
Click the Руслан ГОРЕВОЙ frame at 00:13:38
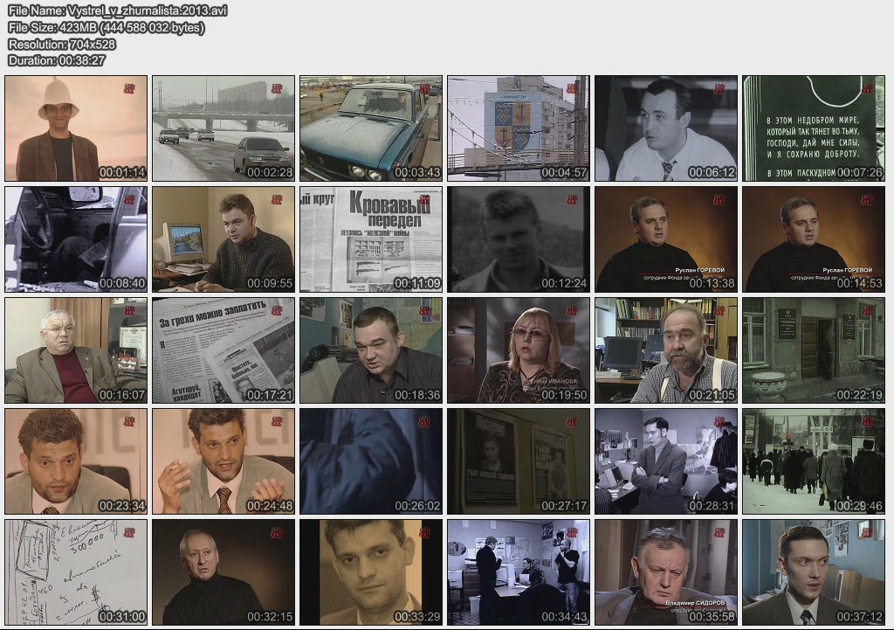[666, 239]
